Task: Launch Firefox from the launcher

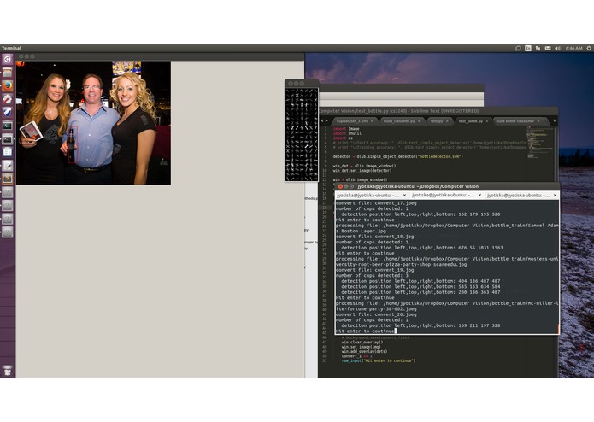Action: click(7, 86)
